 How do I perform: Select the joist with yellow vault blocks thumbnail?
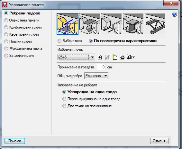[x=68, y=24]
